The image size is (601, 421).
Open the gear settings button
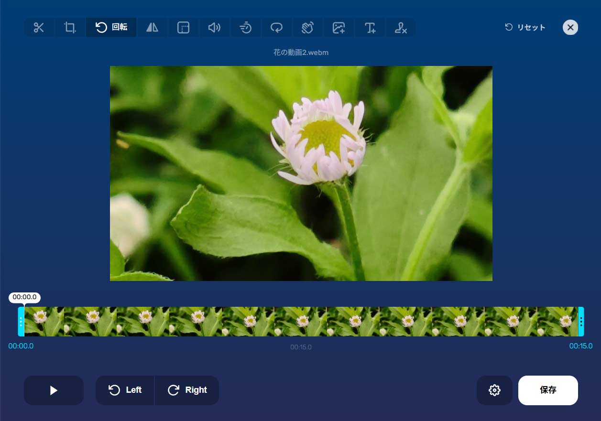click(x=494, y=390)
